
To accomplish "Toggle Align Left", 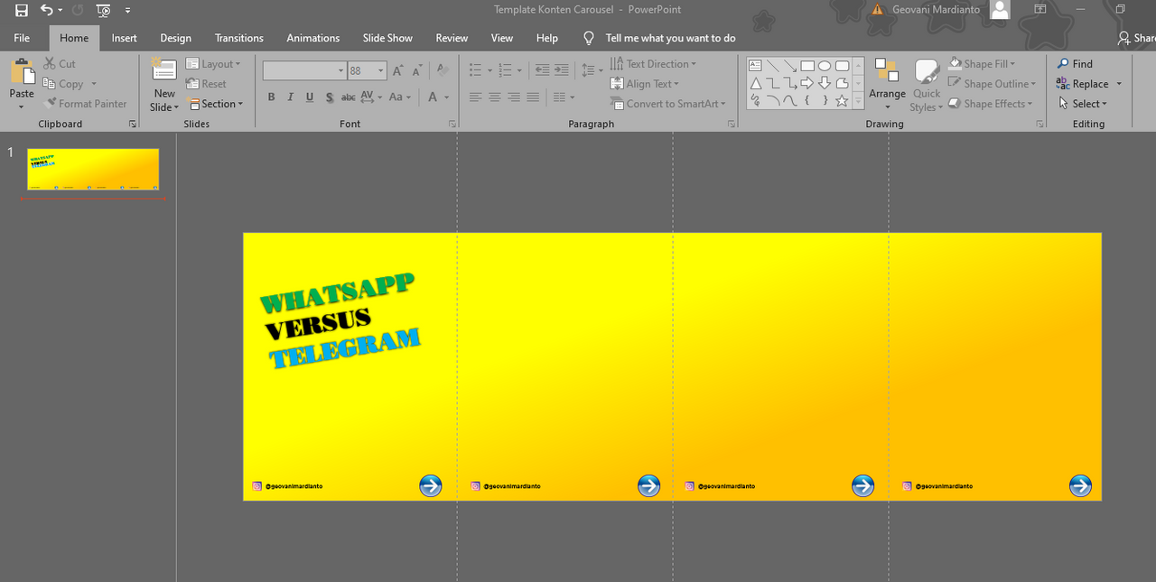I will tap(475, 97).
